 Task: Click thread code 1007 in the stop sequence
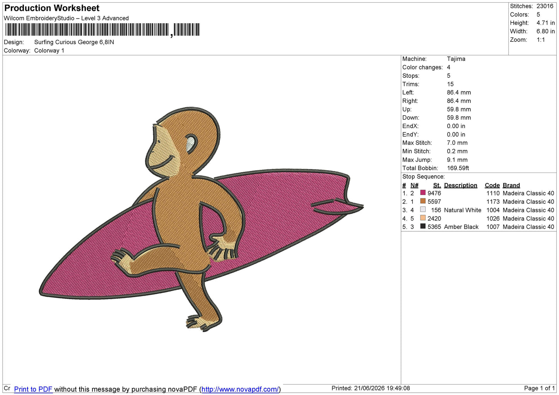click(x=493, y=227)
